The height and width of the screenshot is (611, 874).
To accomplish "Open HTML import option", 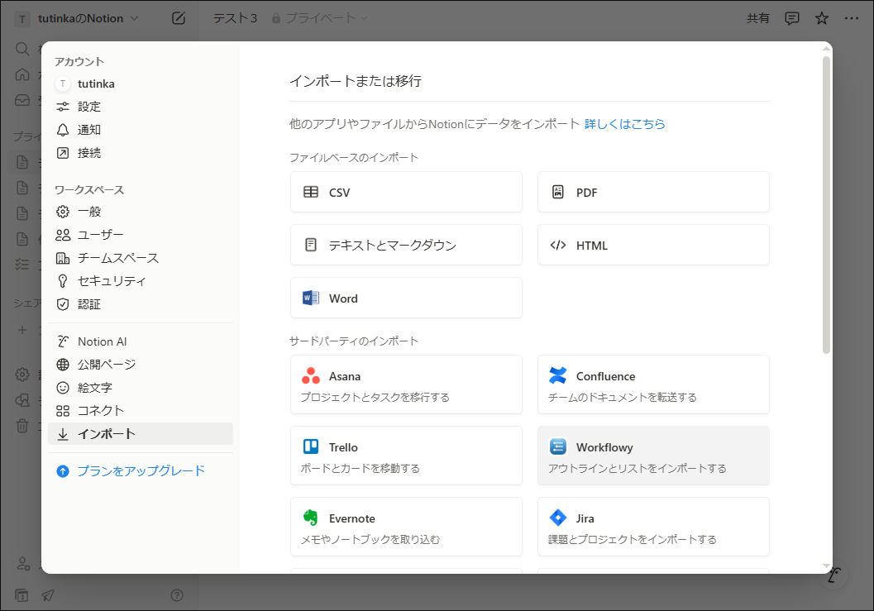I will (653, 245).
